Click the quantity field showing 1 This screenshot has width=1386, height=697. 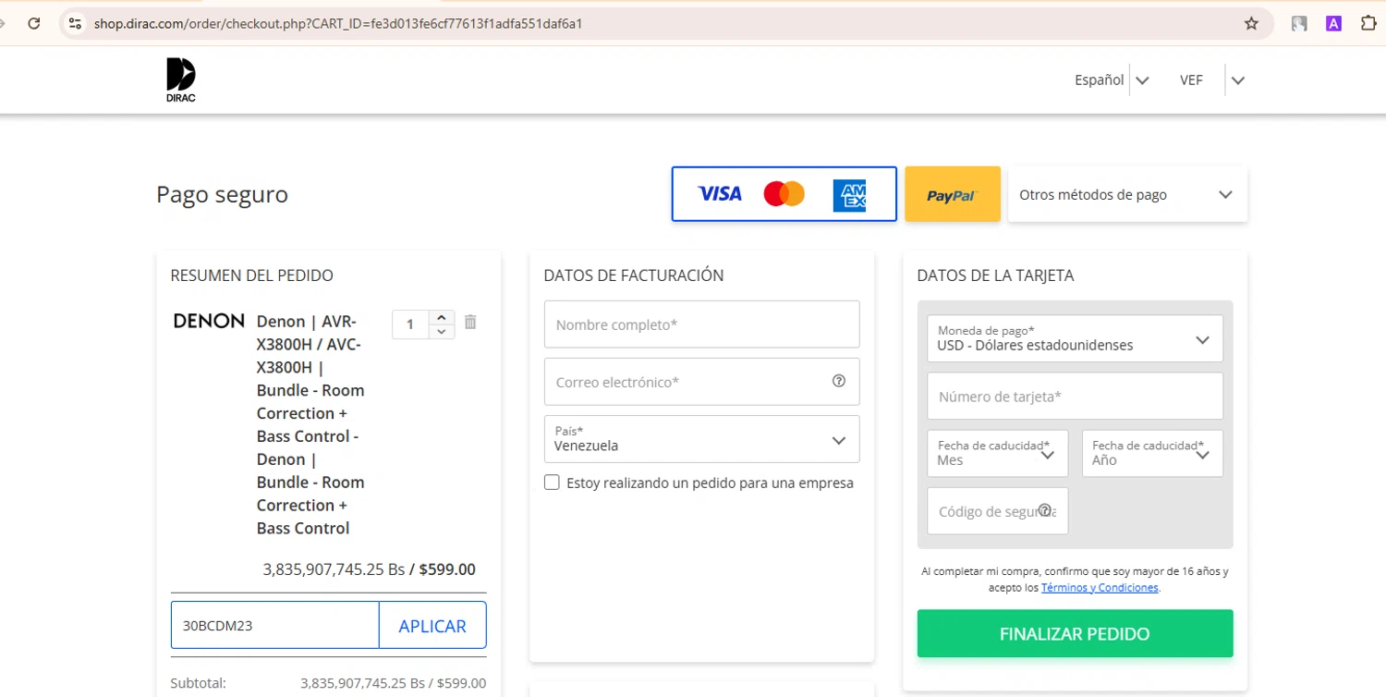point(411,324)
